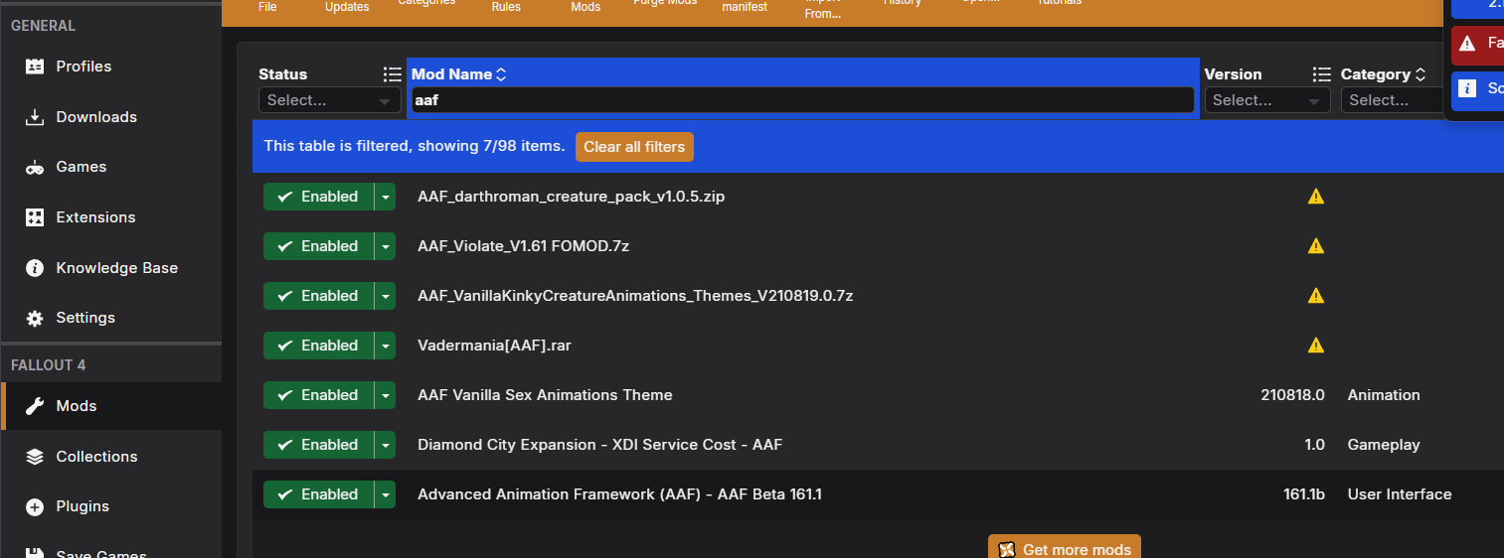This screenshot has height=558, width=1504.
Task: Open the blue info notification
Action: (x=1478, y=89)
